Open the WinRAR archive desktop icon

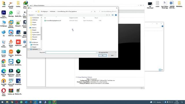click(x=11, y=92)
